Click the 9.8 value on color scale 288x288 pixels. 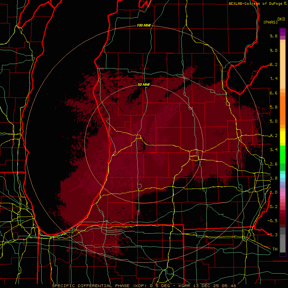(274, 36)
